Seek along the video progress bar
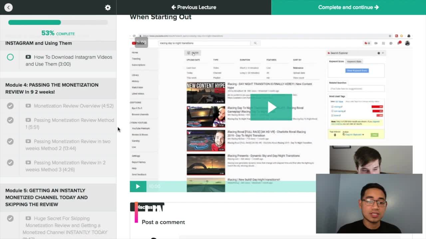The height and width of the screenshot is (239, 426). click(231, 187)
